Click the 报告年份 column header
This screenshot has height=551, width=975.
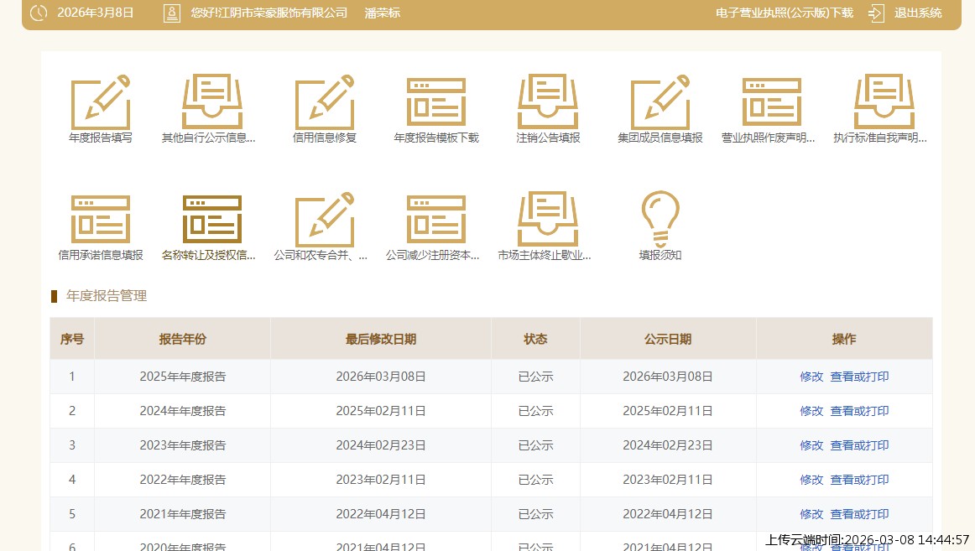click(x=182, y=339)
